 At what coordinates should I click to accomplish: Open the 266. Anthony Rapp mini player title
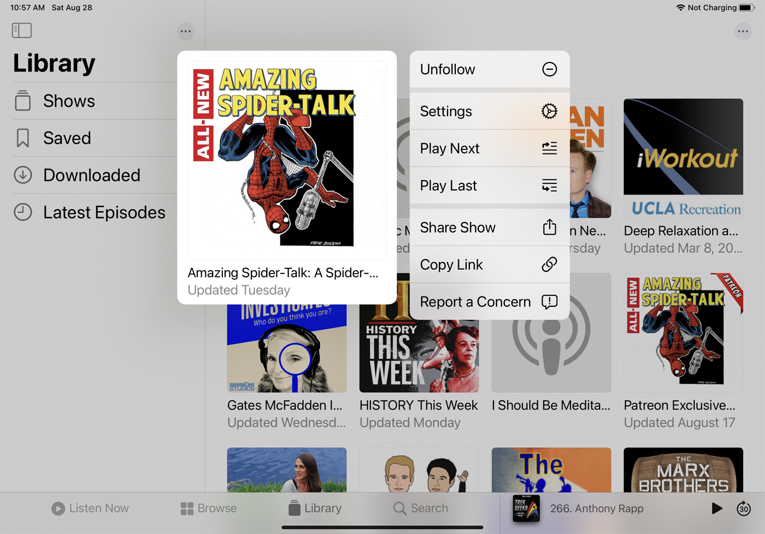tap(597, 508)
